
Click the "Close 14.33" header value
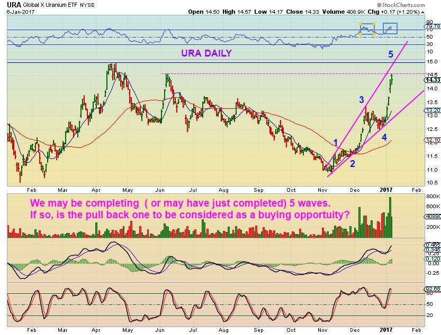[302, 12]
